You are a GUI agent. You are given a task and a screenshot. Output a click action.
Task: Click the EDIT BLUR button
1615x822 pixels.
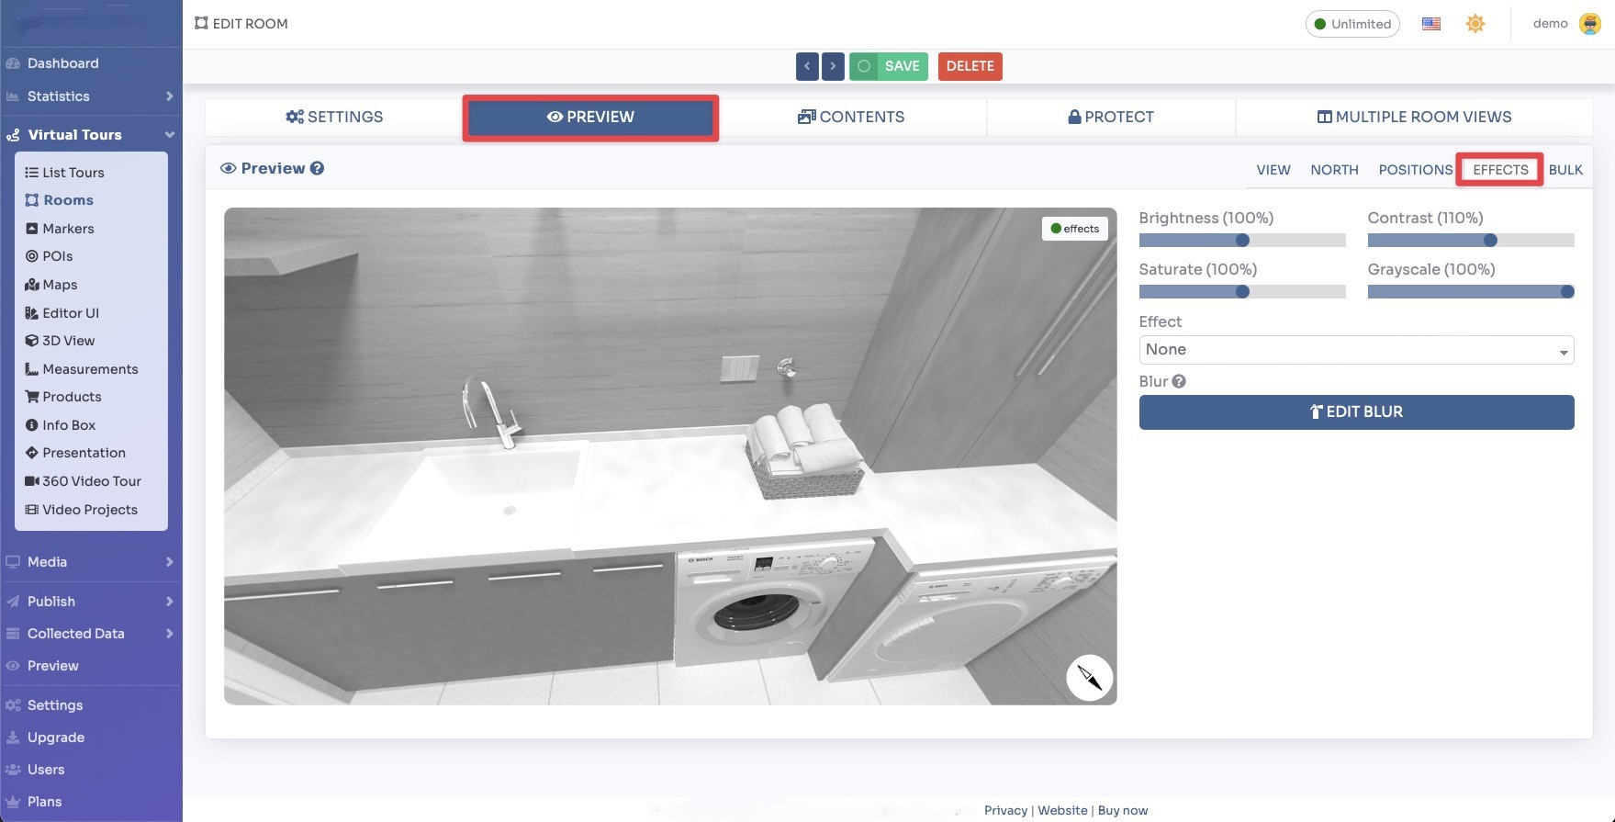point(1356,412)
